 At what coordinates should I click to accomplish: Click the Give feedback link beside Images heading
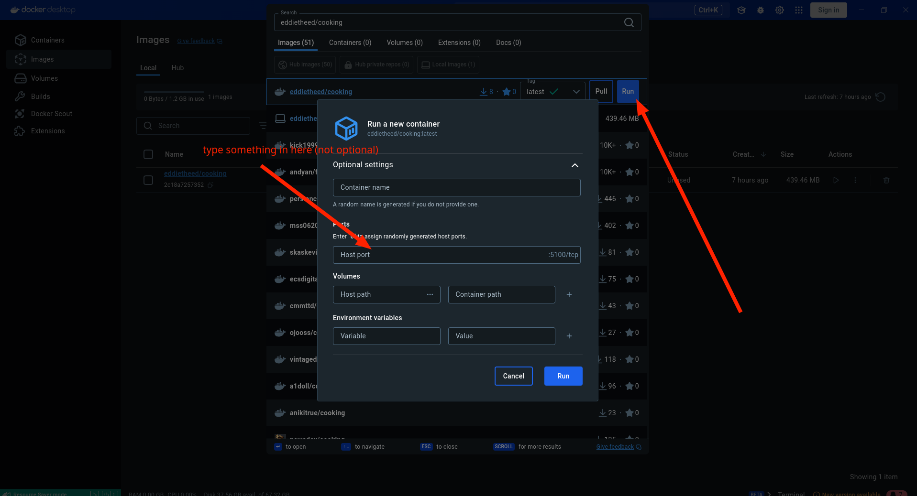[199, 41]
